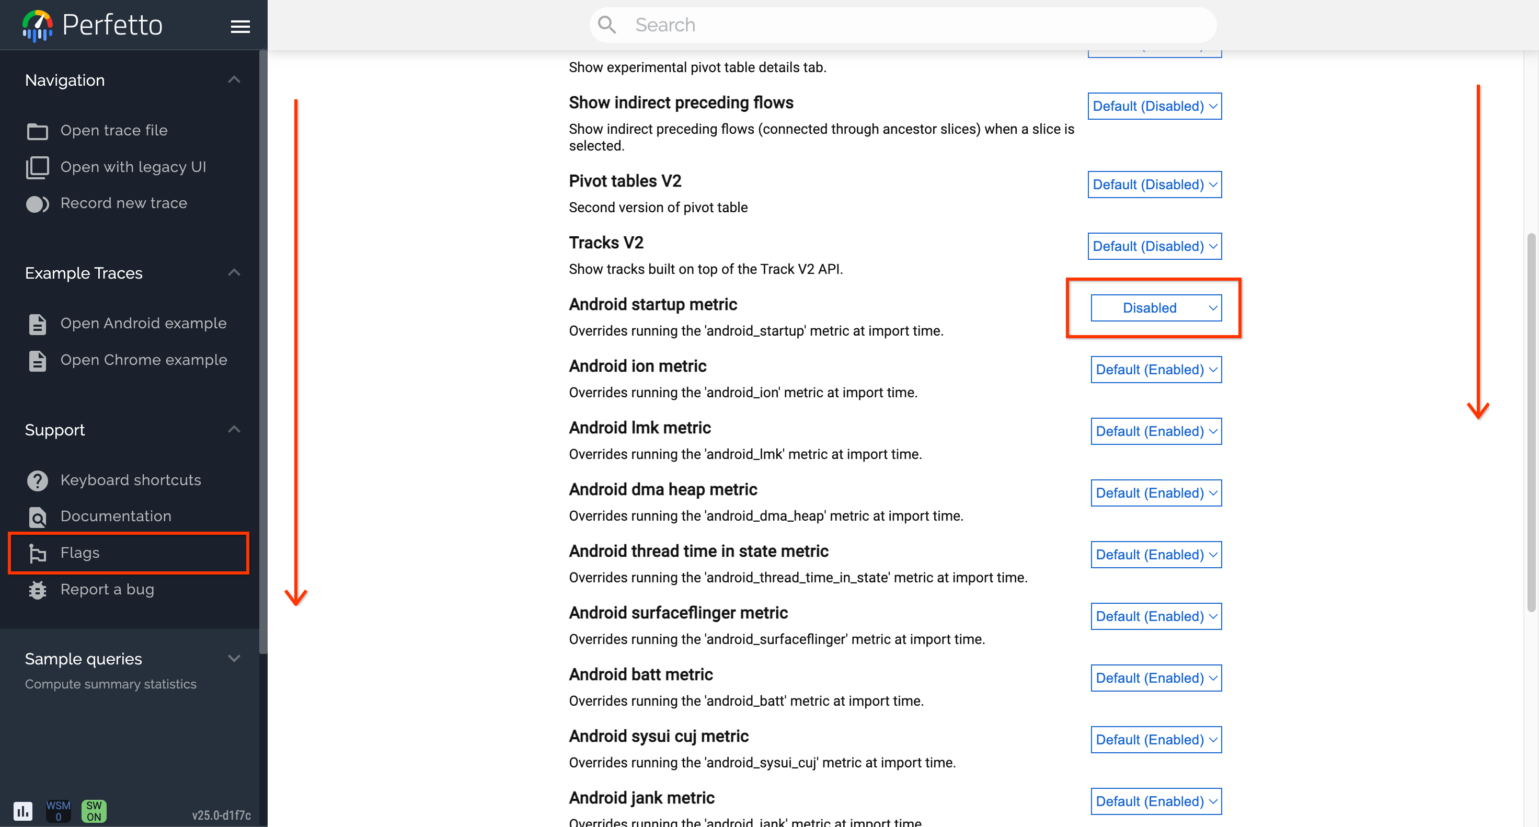Viewport: 1539px width, 827px height.
Task: Click Open with legacy UI
Action: tap(133, 167)
